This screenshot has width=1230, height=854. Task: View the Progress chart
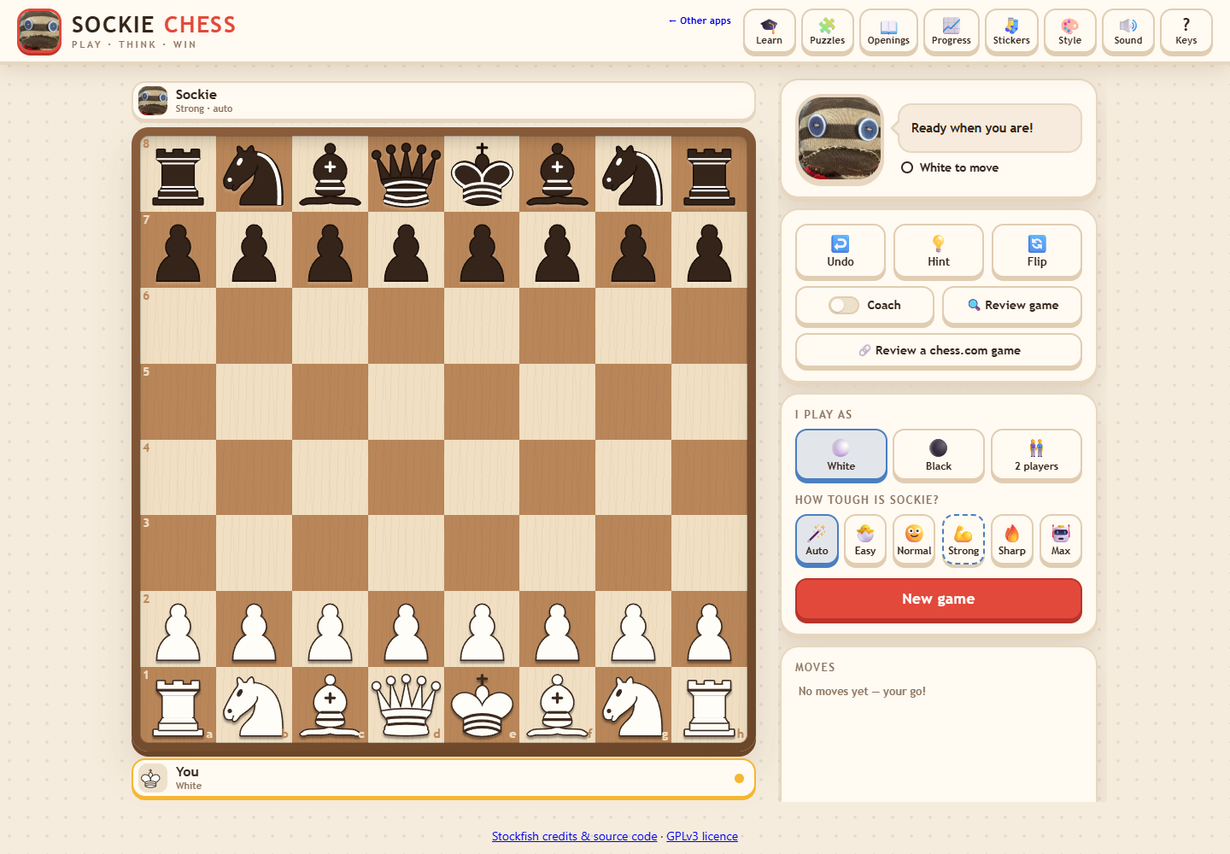952,32
